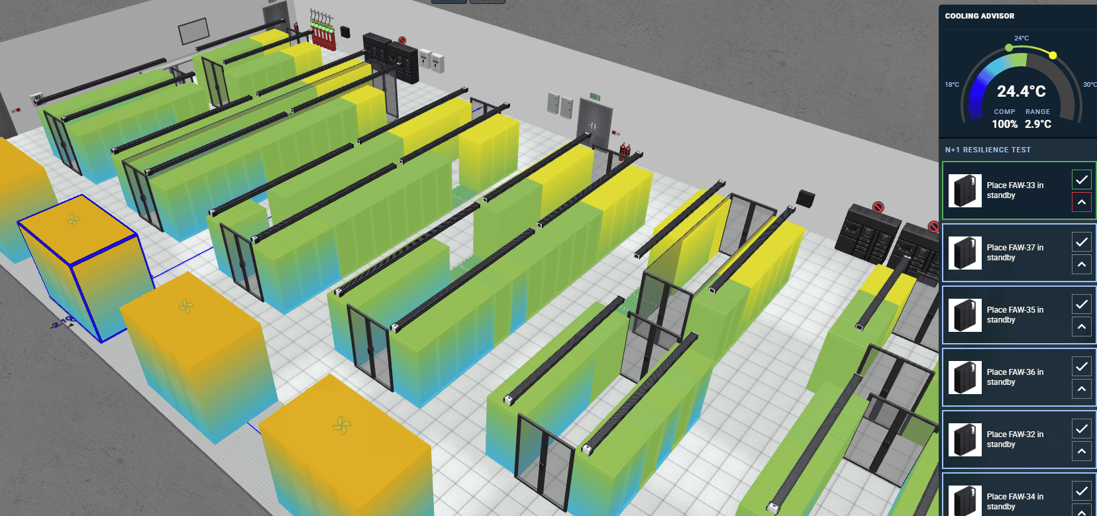Click the red prohibited icon on right edge cabinet
This screenshot has width=1097, height=516.
tap(934, 227)
